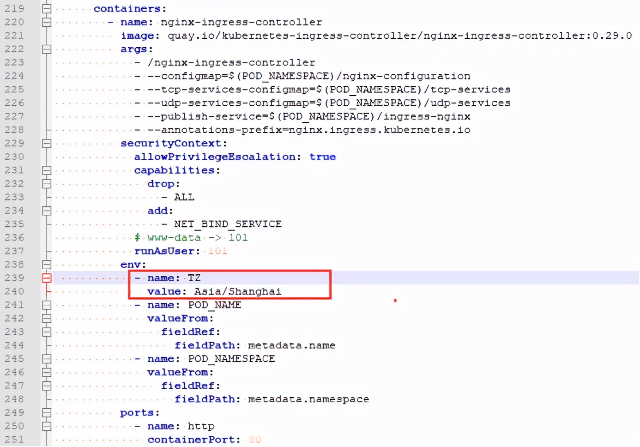Viewport: 640px width, 447px height.
Task: Click line number 230 in the margin
Action: click(x=14, y=157)
